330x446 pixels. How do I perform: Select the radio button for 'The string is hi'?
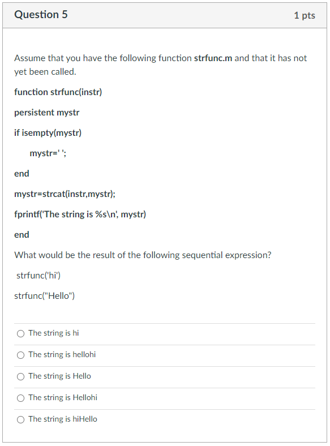tap(20, 333)
